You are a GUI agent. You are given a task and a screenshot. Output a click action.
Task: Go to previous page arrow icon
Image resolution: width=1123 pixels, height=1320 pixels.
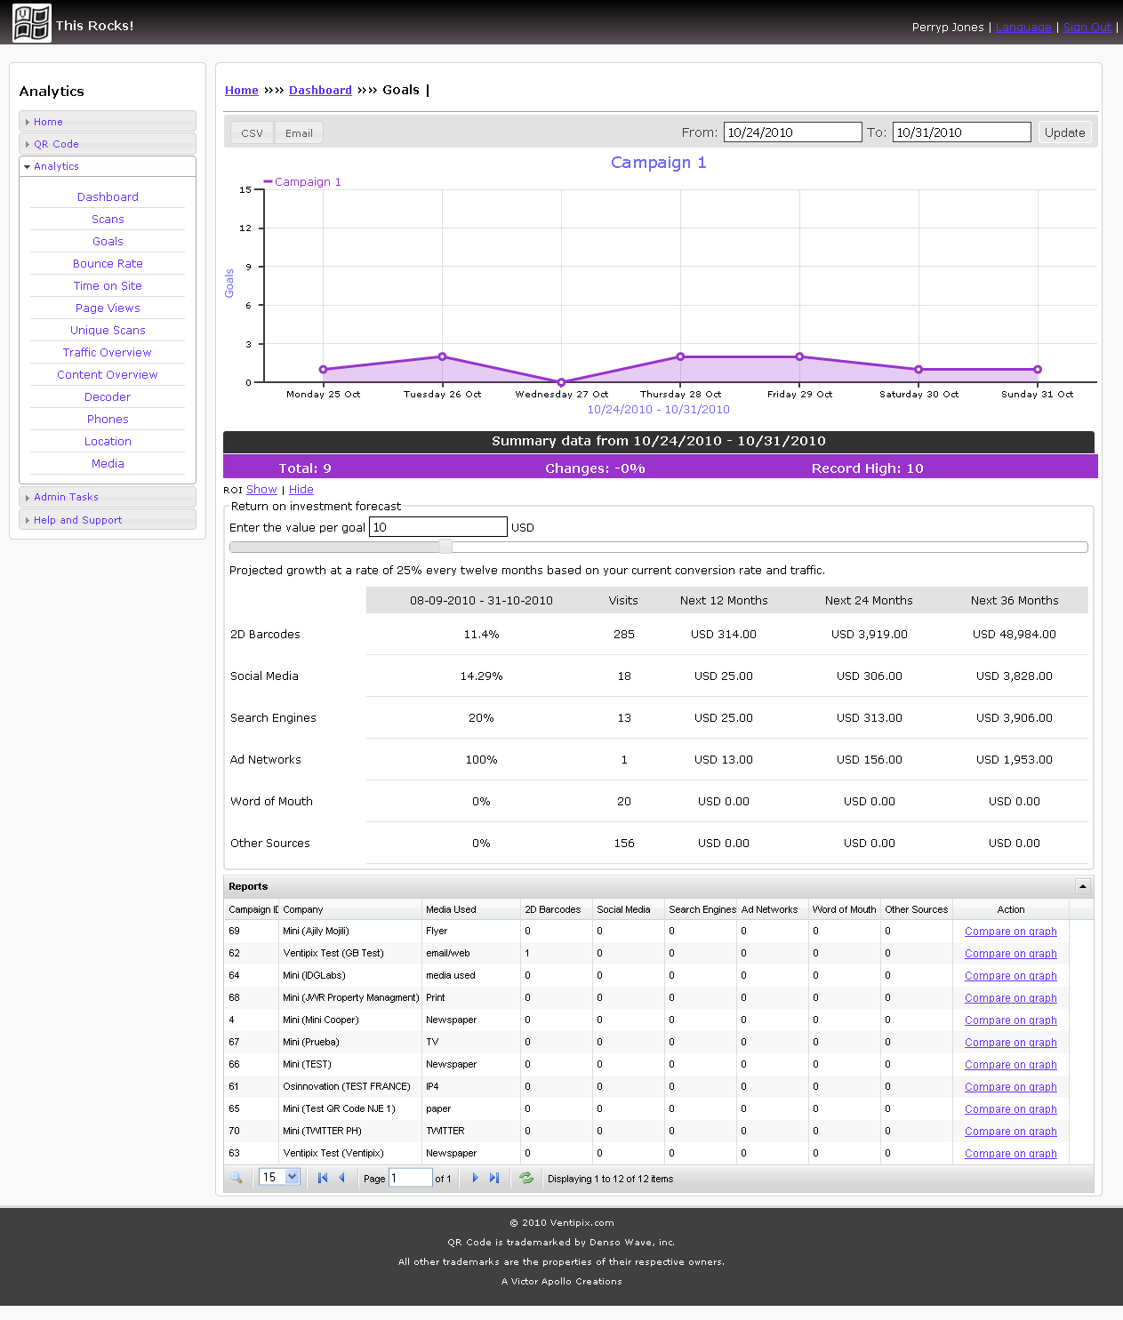coord(343,1178)
